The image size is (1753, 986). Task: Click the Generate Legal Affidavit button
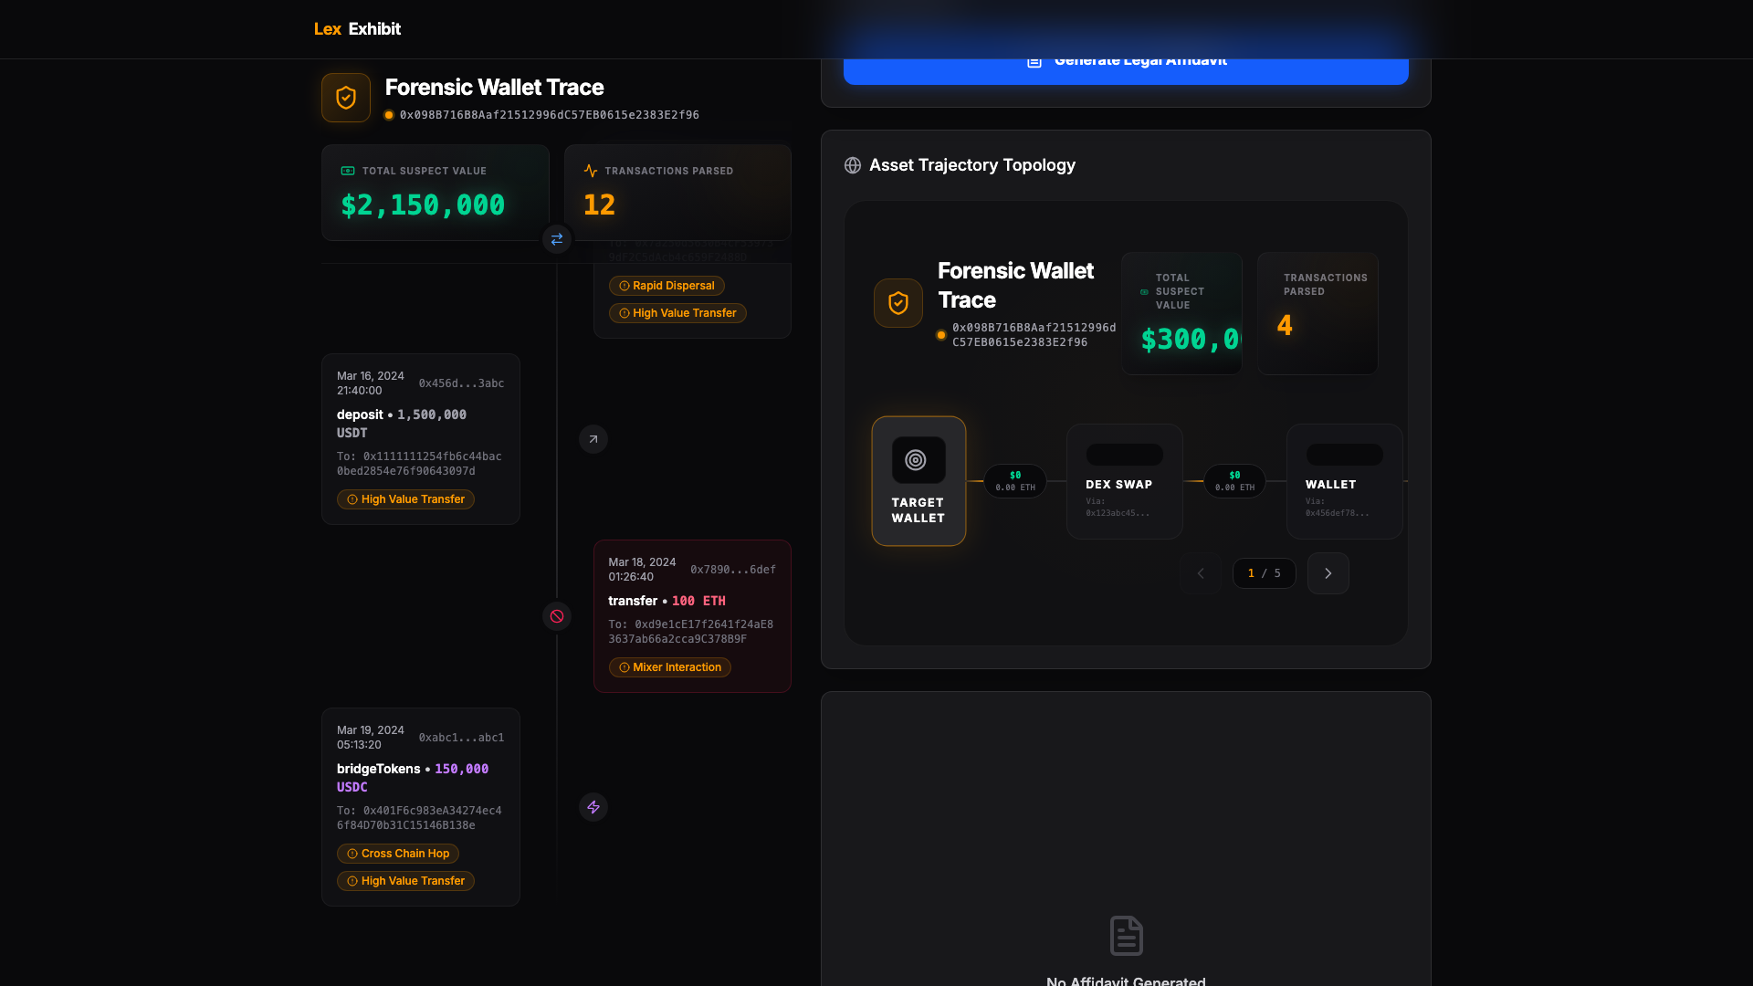(x=1125, y=69)
